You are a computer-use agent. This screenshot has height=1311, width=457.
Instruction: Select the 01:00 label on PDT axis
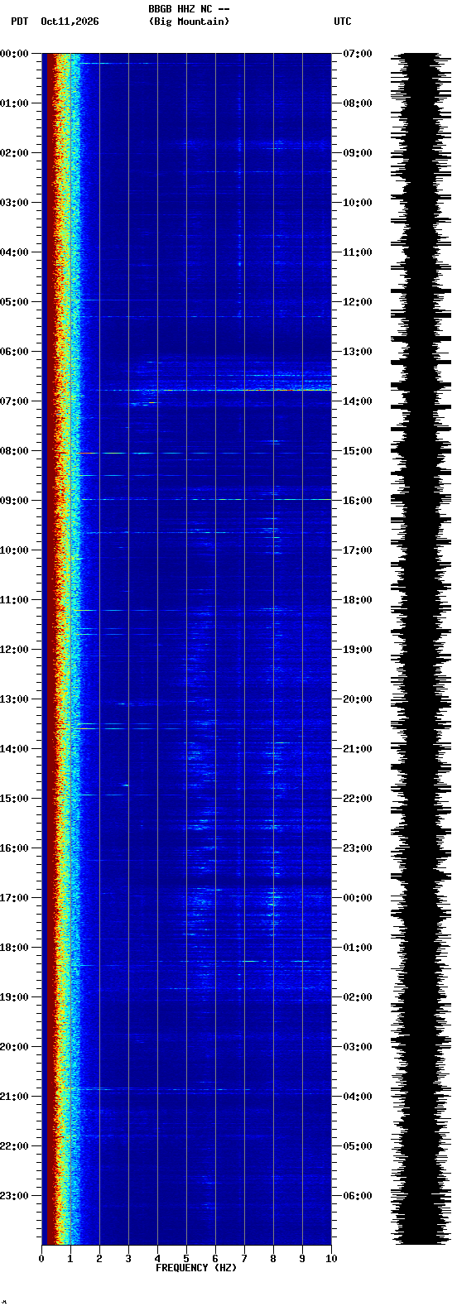14,103
